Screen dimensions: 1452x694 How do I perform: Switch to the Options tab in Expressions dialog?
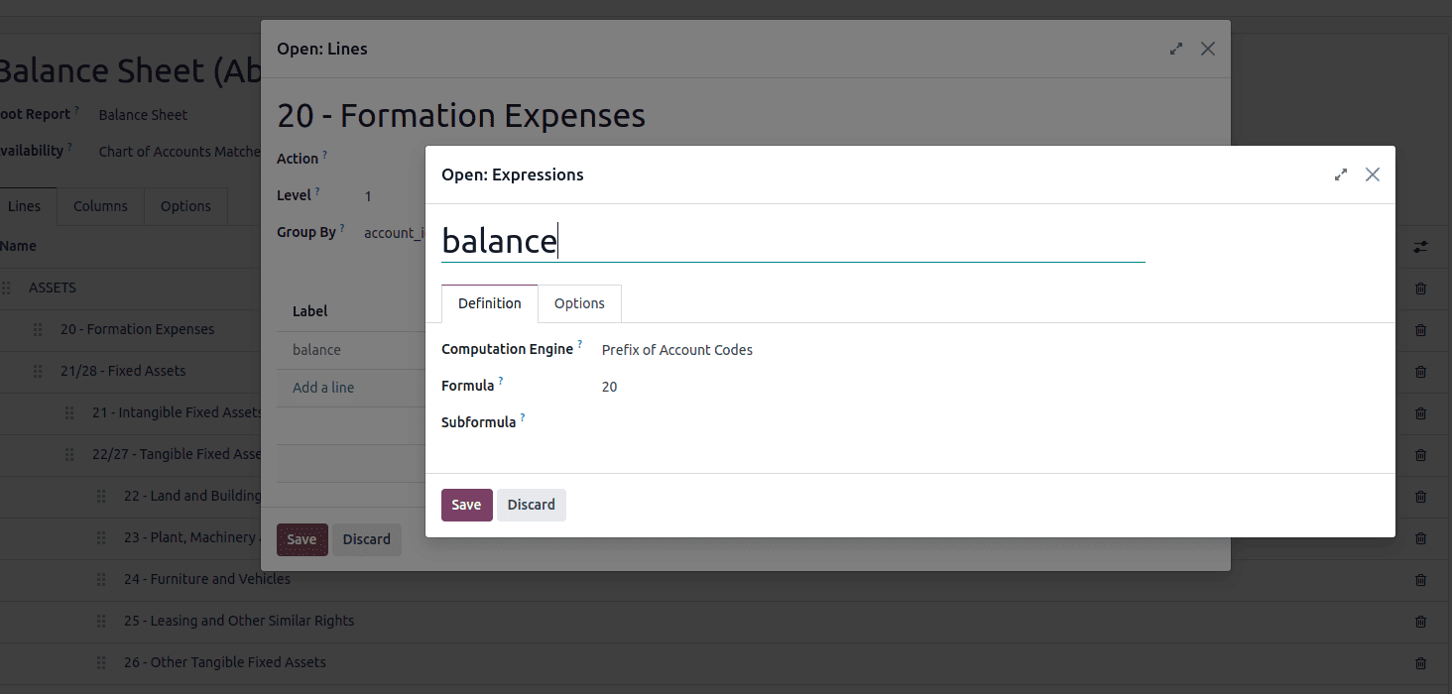click(579, 303)
